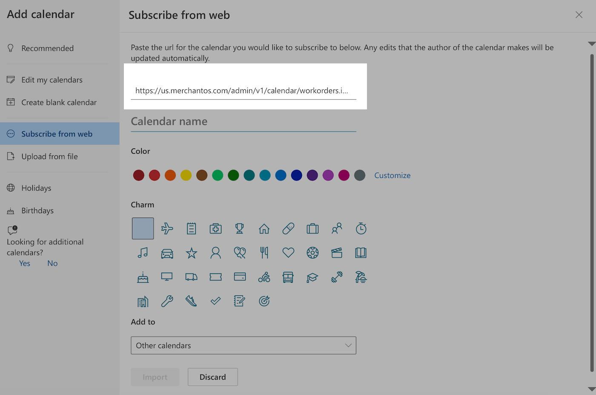Select the airplane charm icon
Screen dimensions: 596x395
point(167,228)
